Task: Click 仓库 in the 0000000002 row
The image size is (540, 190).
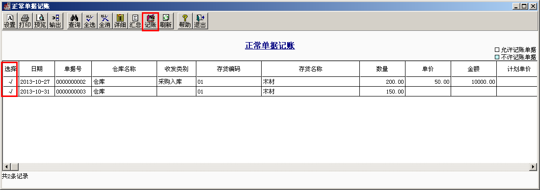Action: tap(124, 82)
